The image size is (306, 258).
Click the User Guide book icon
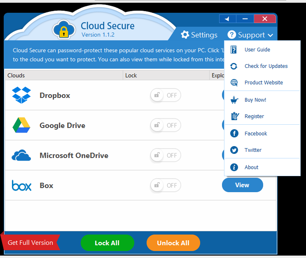coord(234,49)
